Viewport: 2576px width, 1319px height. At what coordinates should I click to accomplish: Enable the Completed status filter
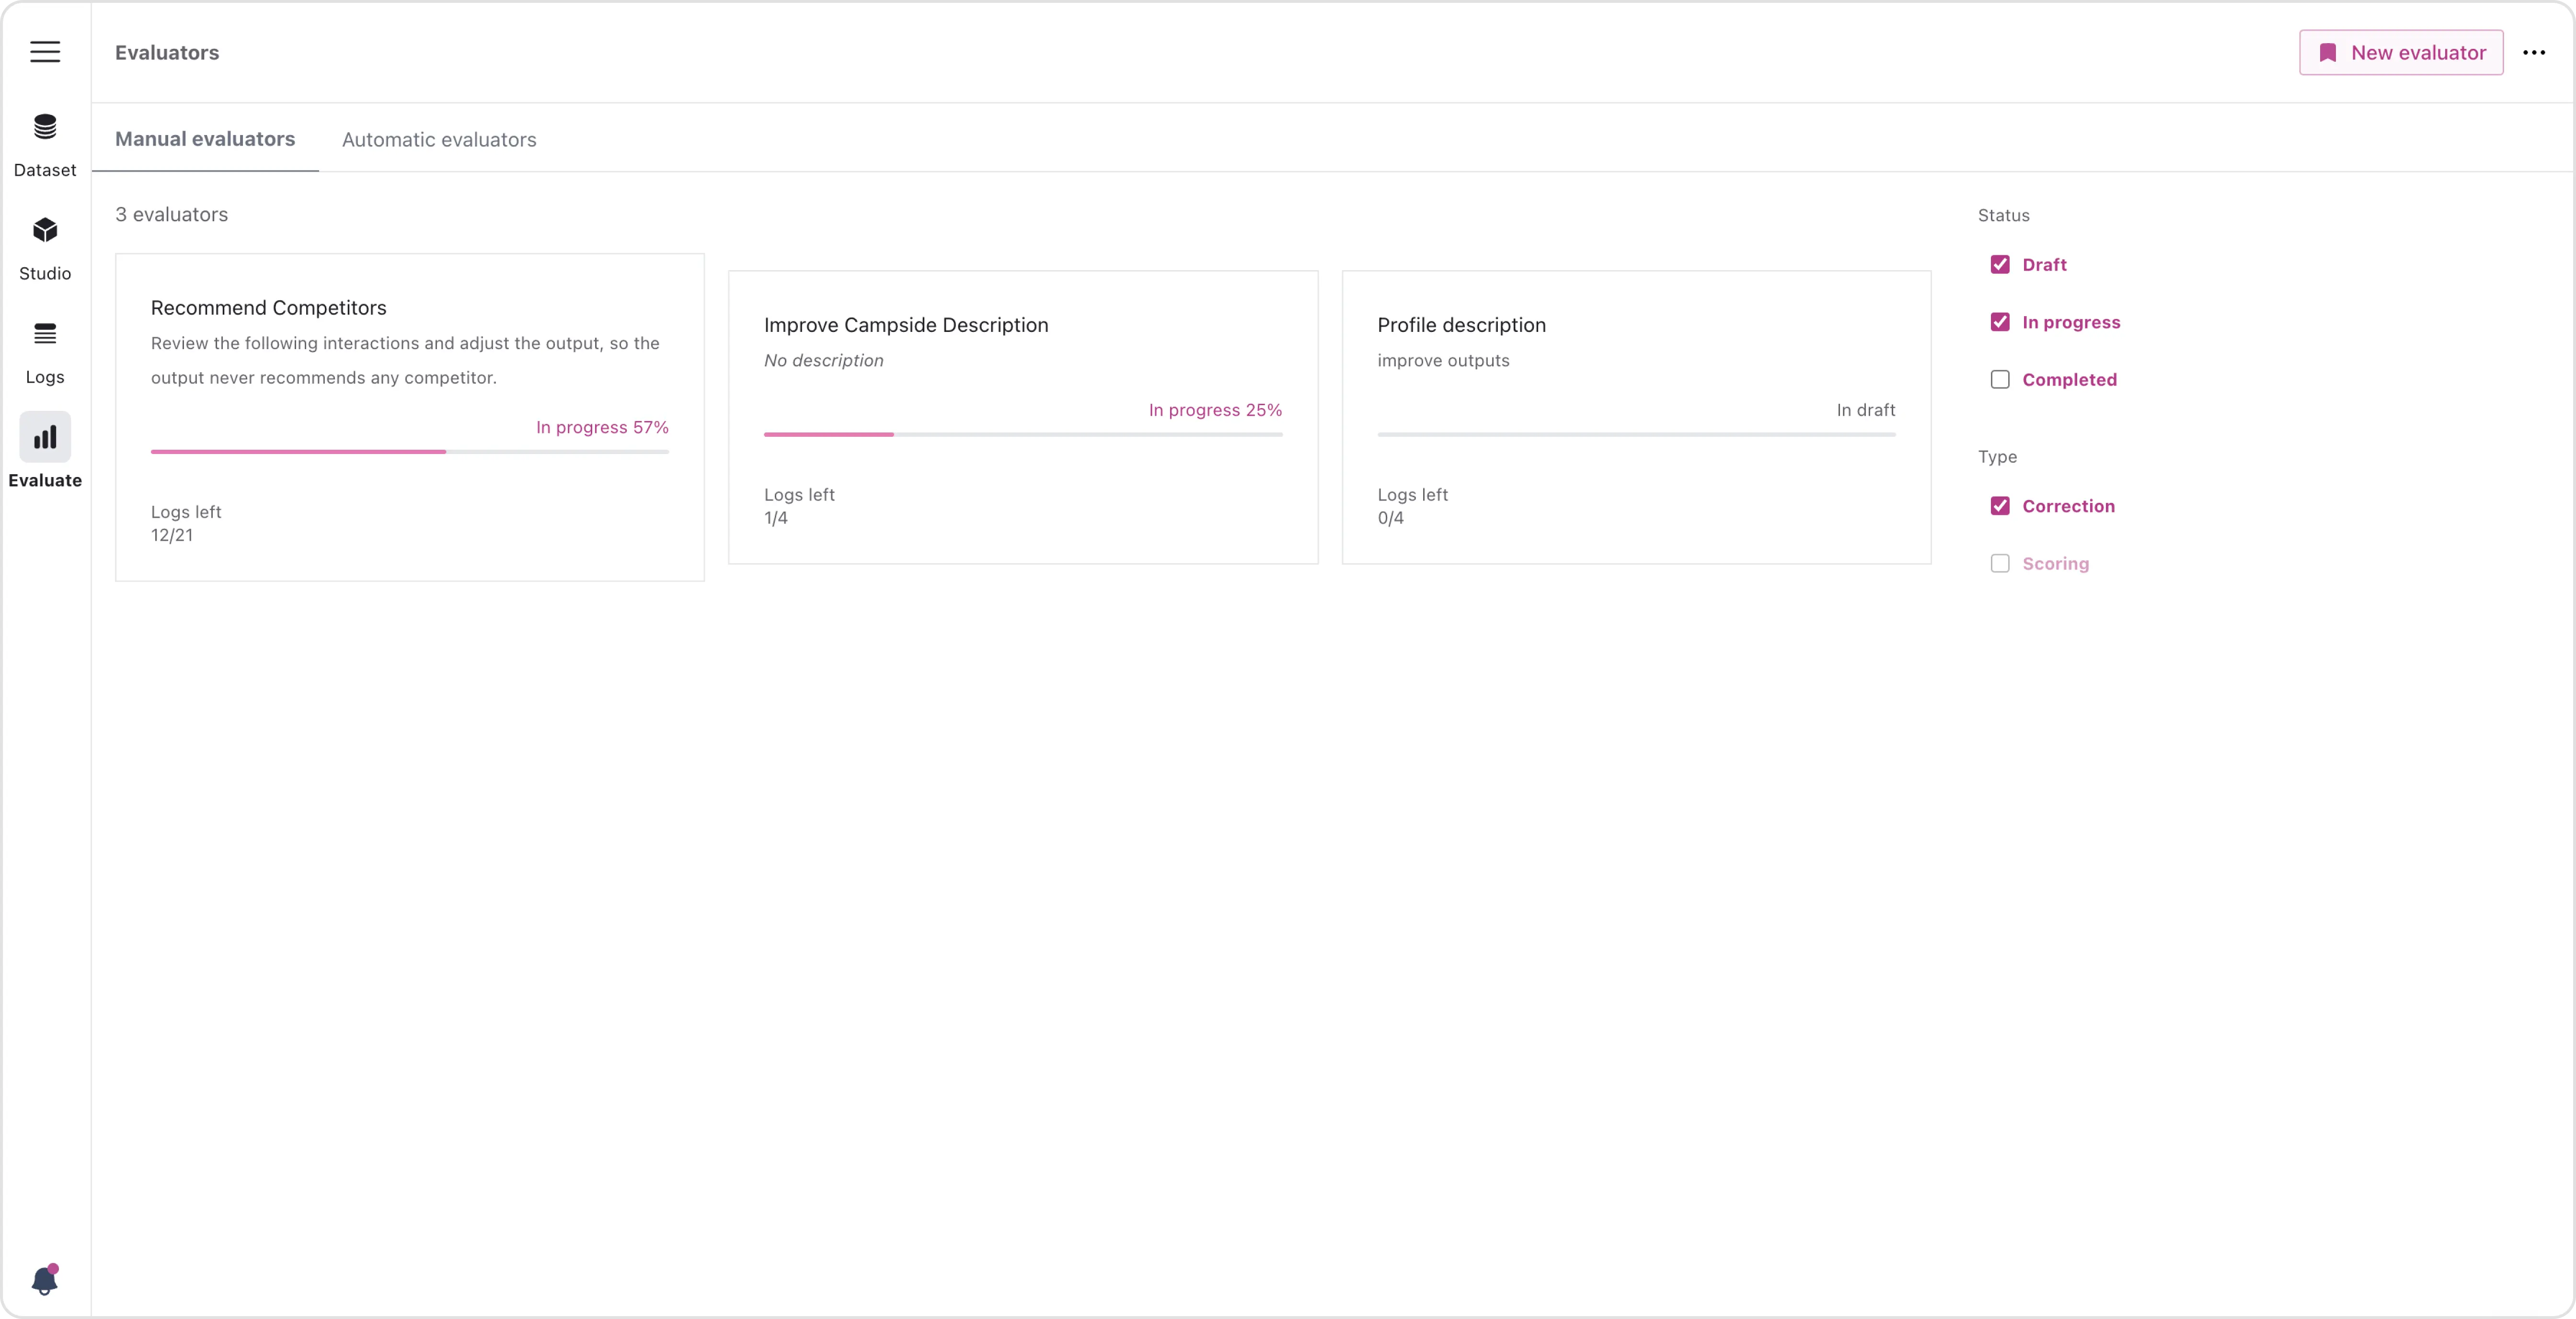pyautogui.click(x=2000, y=380)
